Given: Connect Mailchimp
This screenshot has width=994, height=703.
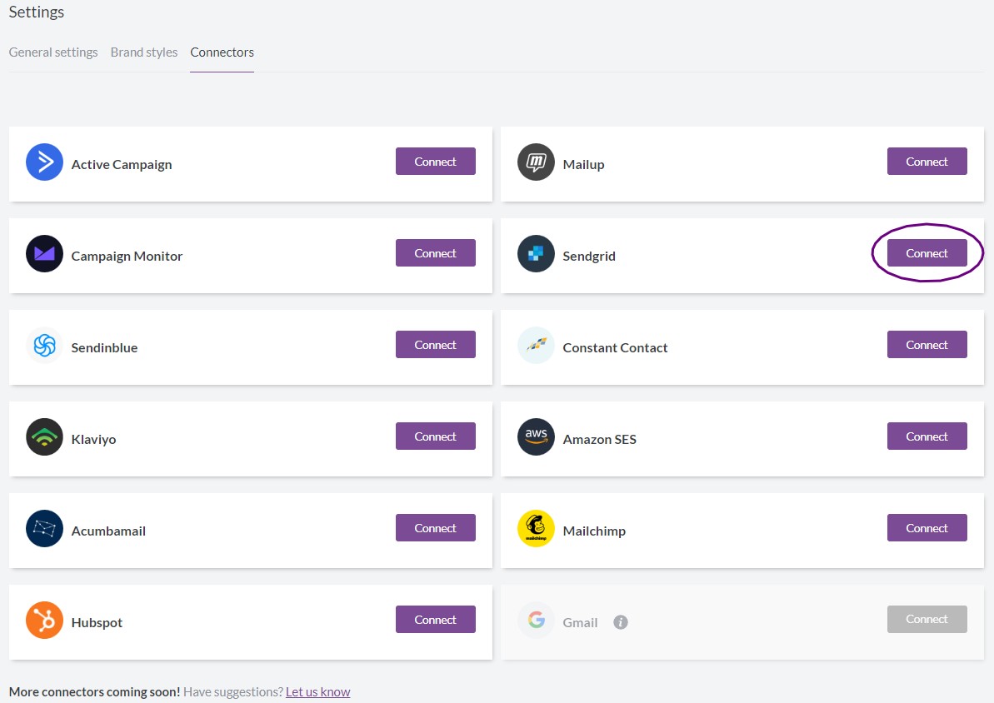Looking at the screenshot, I should [927, 528].
